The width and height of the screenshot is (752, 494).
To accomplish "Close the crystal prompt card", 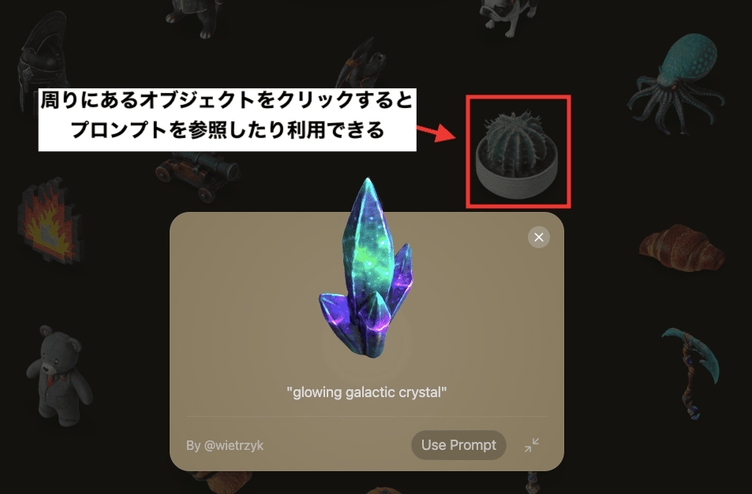I will click(539, 237).
